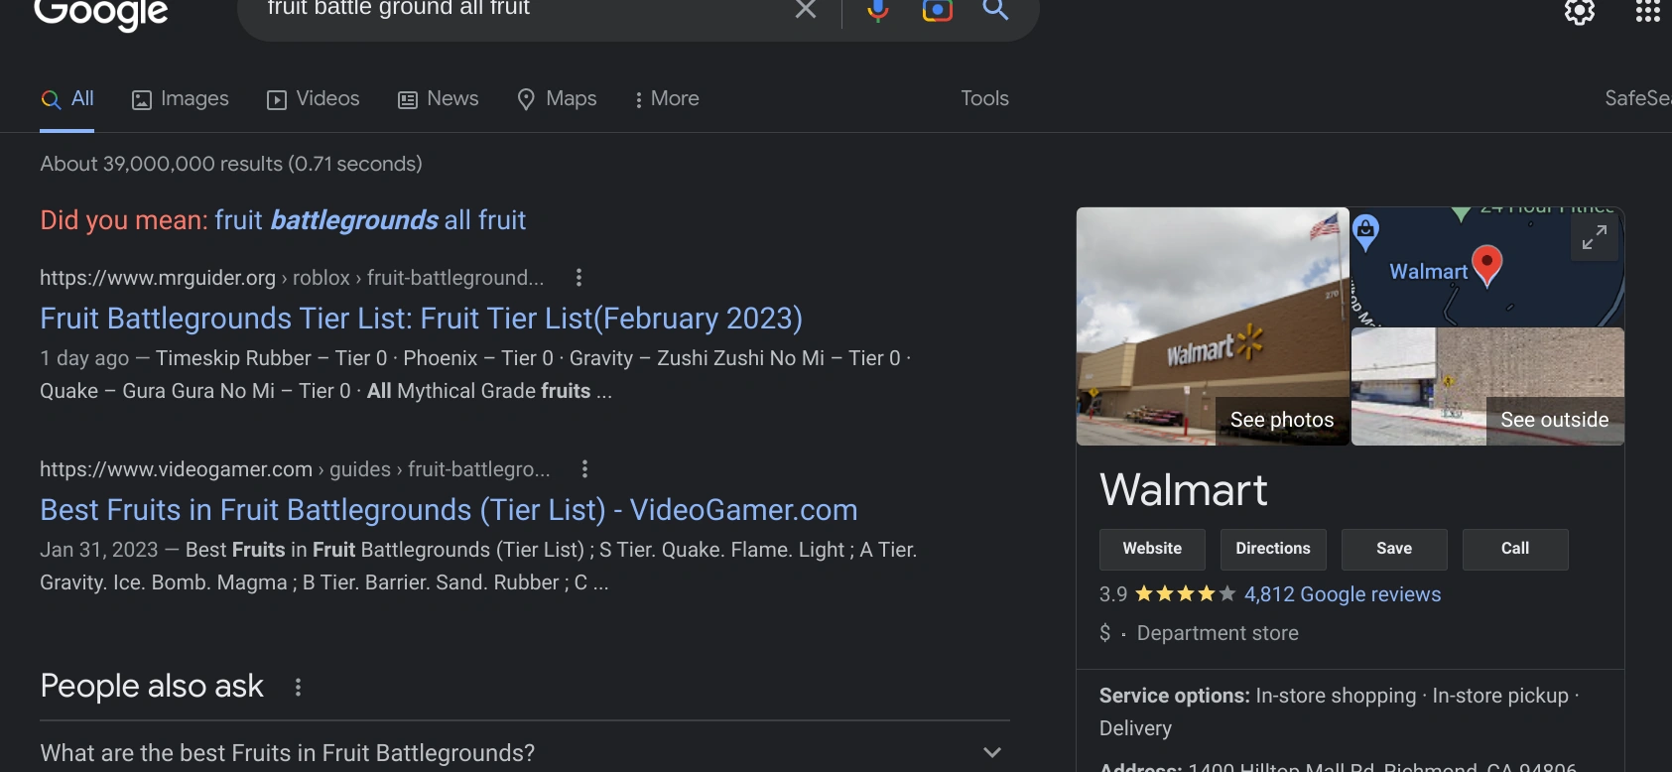Open the More search filters dropdown
The height and width of the screenshot is (772, 1672).
(x=667, y=99)
